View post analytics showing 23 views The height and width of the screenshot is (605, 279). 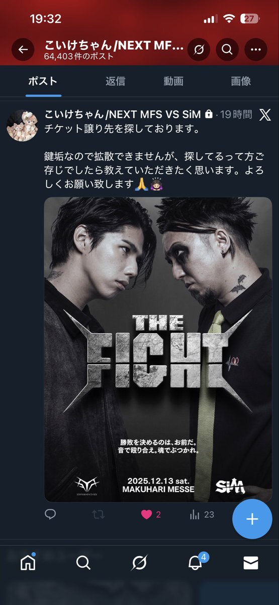click(202, 514)
